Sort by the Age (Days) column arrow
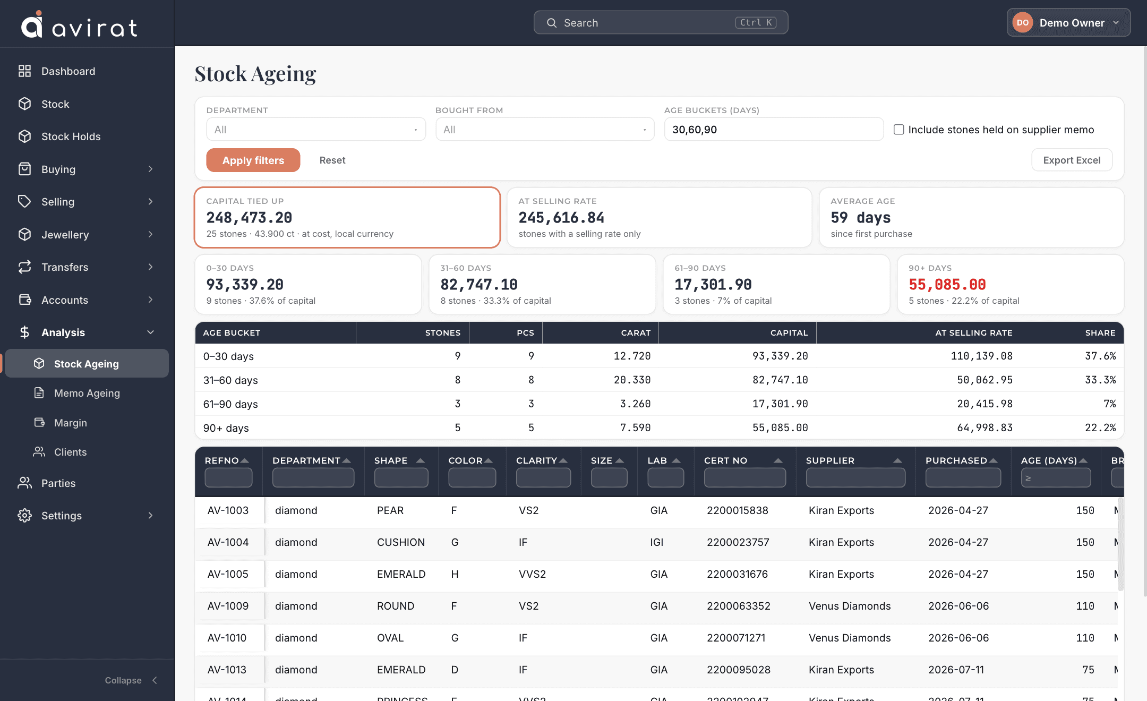1147x701 pixels. coord(1083,460)
